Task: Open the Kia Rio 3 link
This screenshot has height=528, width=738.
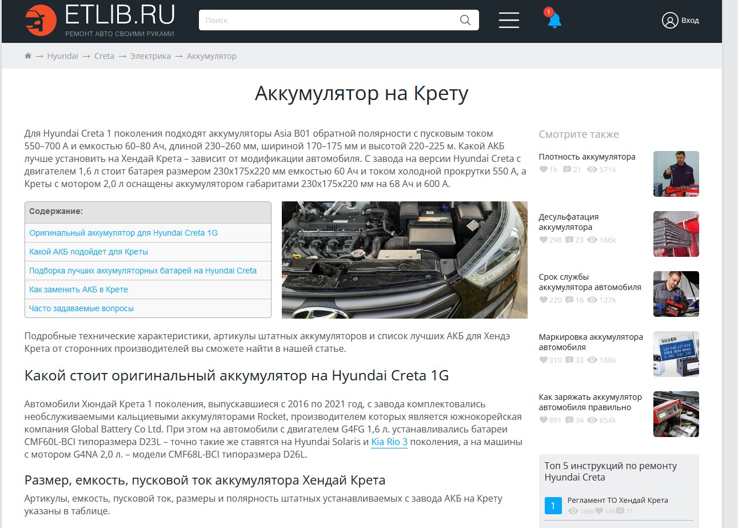Action: point(389,442)
